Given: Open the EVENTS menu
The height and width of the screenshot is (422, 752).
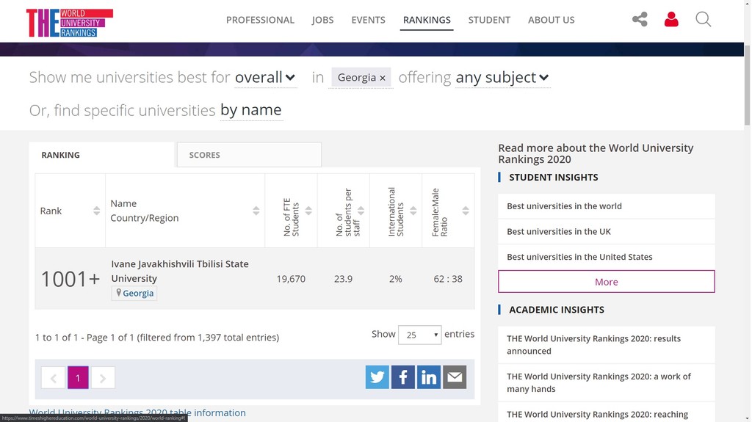Looking at the screenshot, I should (x=369, y=20).
